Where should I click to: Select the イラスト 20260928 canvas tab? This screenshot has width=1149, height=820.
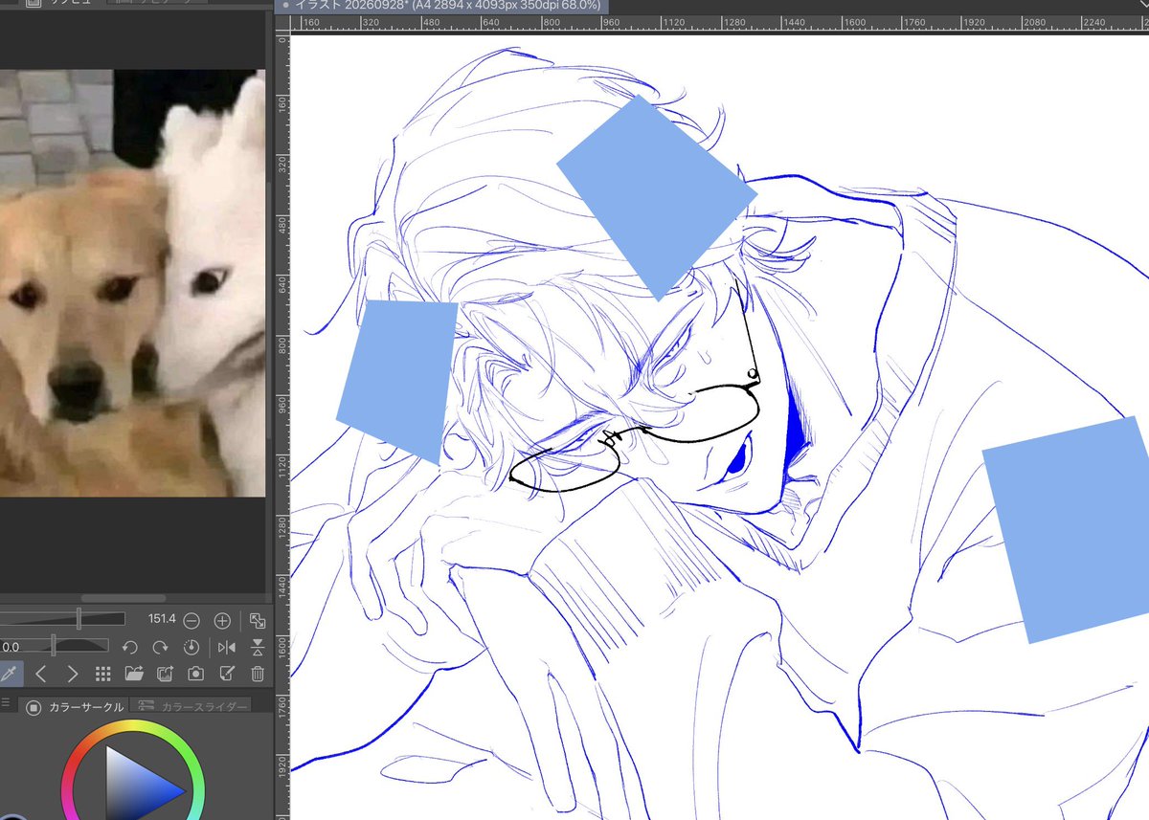tap(440, 5)
